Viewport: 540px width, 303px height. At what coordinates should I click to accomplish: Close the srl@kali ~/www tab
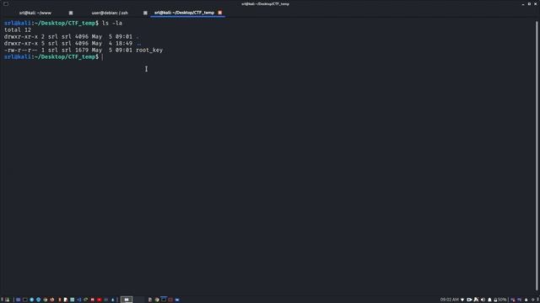pyautogui.click(x=71, y=13)
